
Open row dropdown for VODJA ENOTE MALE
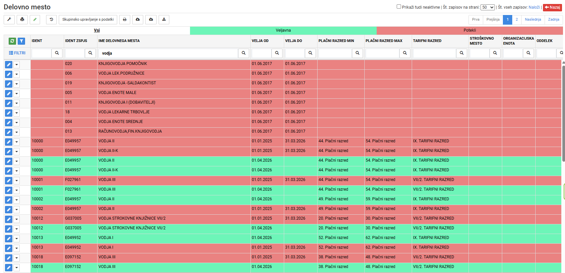[16, 94]
